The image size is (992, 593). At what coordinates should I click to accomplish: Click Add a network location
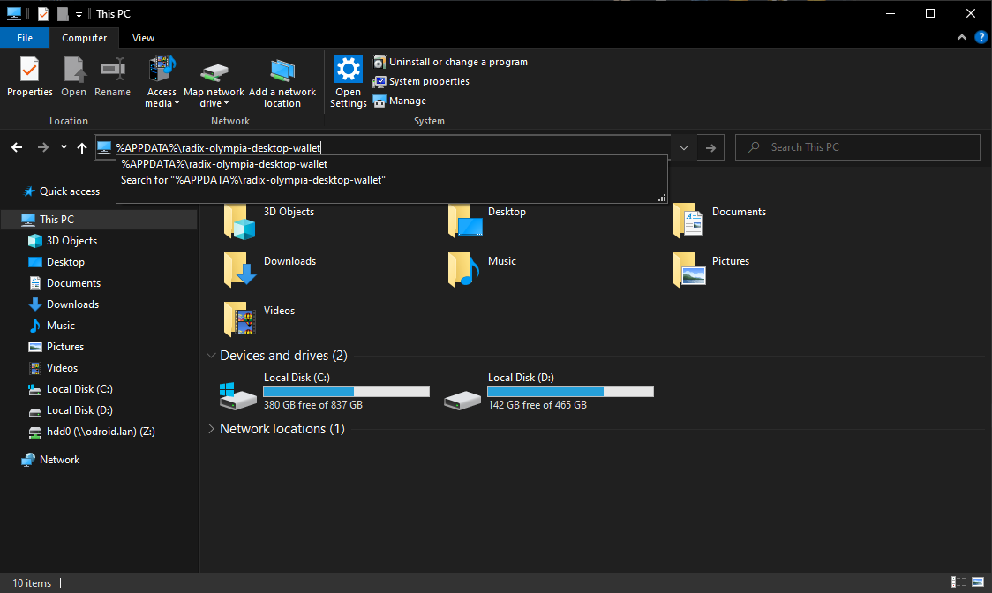click(x=282, y=82)
